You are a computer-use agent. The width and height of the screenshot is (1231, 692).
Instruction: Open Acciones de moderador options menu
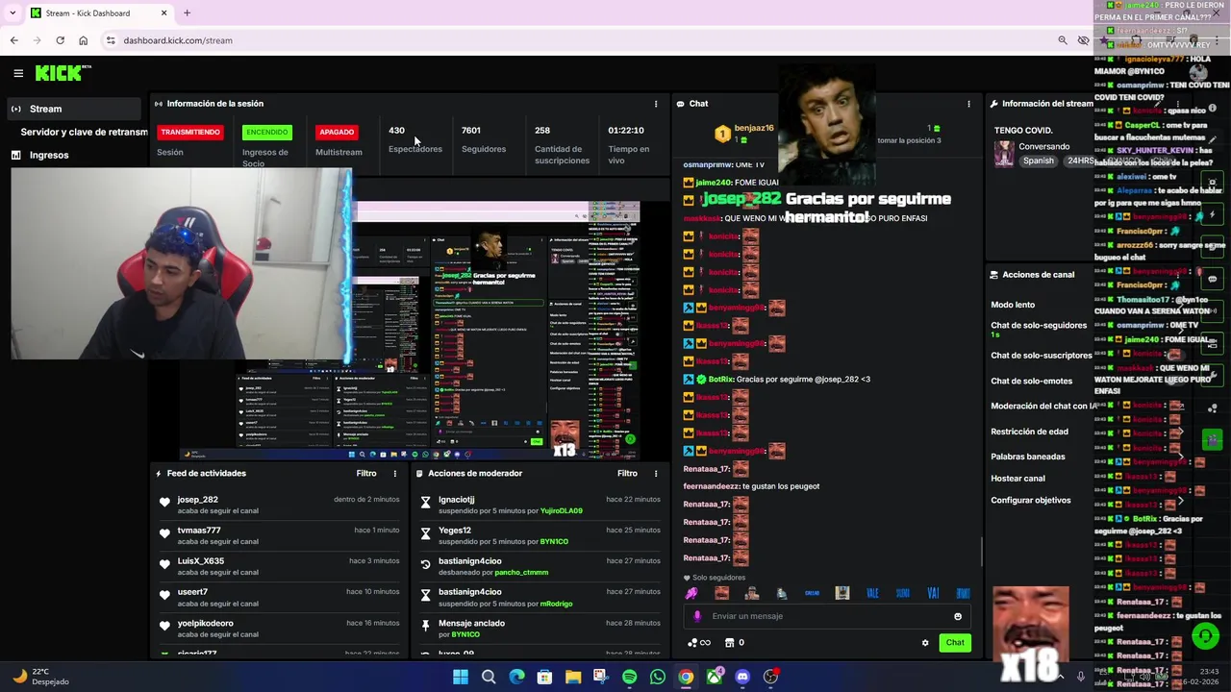point(656,474)
